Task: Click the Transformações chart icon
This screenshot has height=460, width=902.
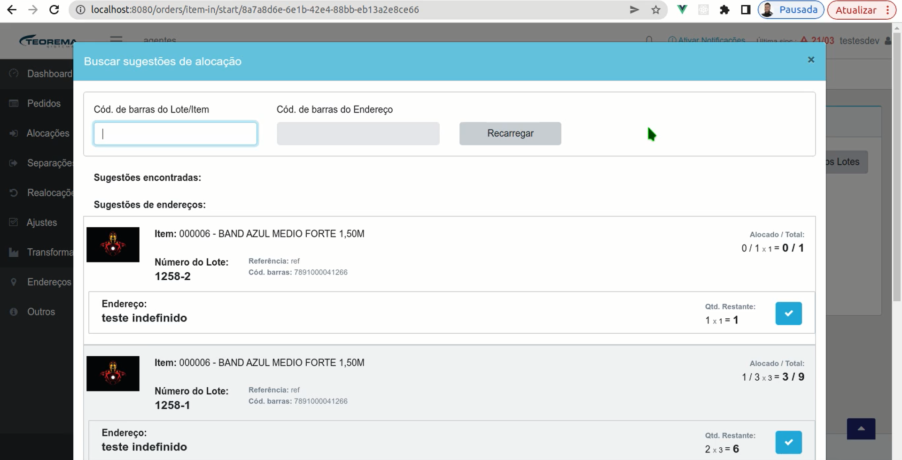Action: coord(14,253)
